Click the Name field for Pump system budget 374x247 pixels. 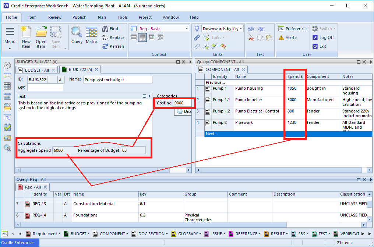[x=117, y=80]
